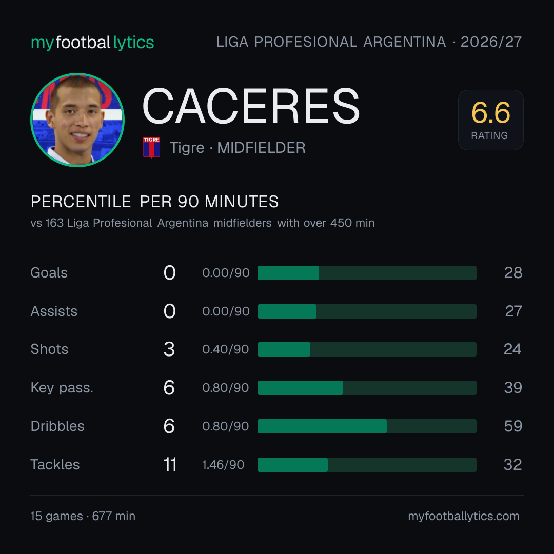Click the Dribbles percentile value 59
Viewport: 554px width, 554px height.
click(x=513, y=426)
